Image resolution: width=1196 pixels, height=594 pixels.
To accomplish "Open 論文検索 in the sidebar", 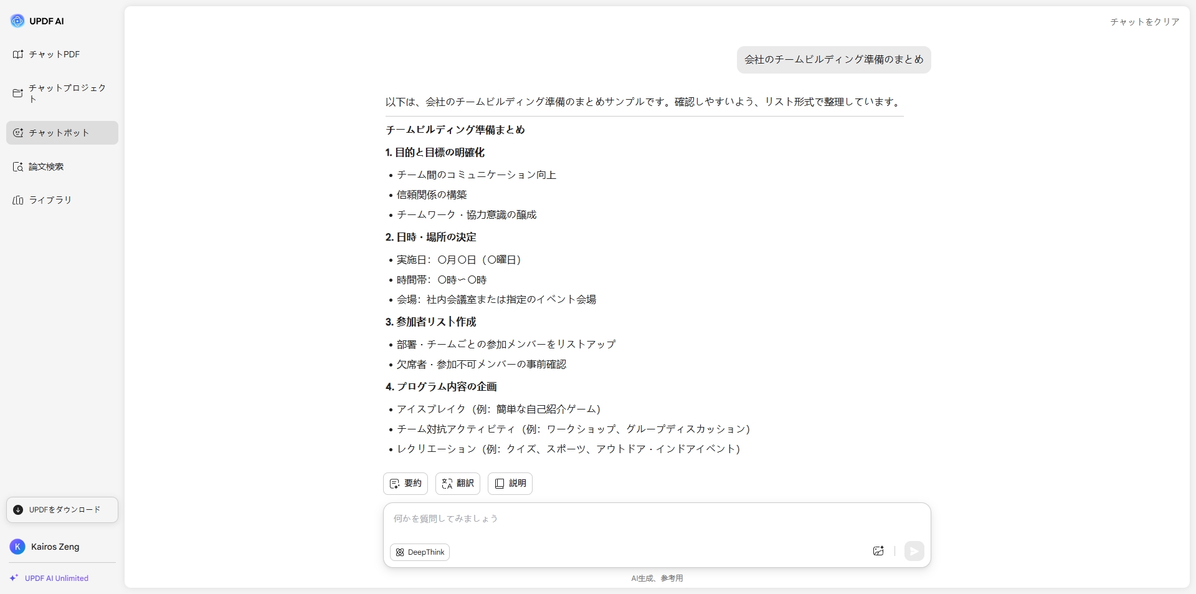I will click(x=62, y=166).
